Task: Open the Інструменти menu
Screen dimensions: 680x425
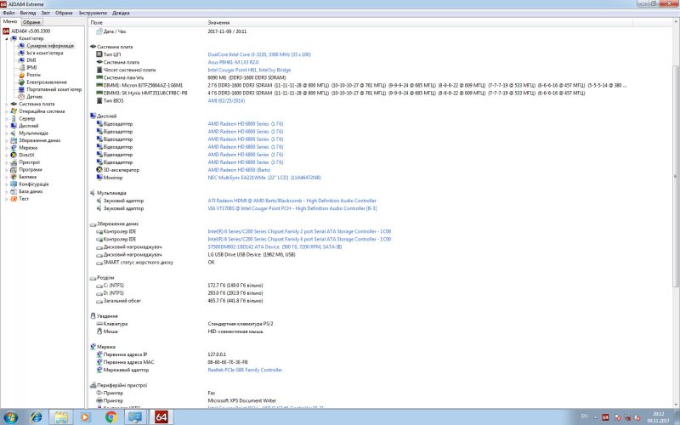Action: [x=92, y=14]
